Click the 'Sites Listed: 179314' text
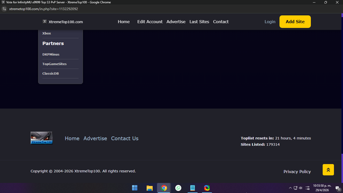Viewport: 343px width, 193px height. click(260, 144)
